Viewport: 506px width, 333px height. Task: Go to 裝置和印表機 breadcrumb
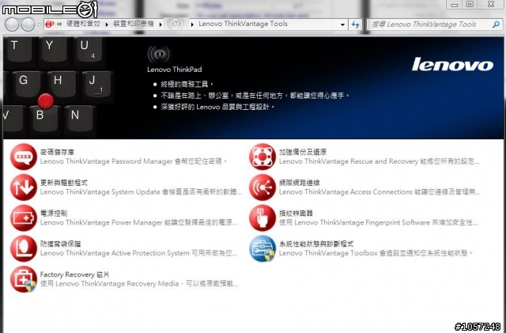(x=134, y=24)
